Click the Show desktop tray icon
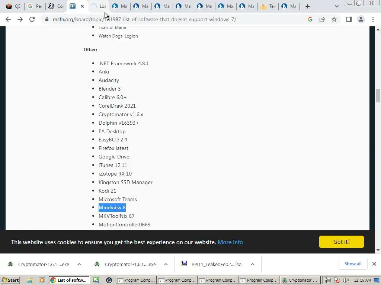This screenshot has width=381, height=285. coord(377,281)
